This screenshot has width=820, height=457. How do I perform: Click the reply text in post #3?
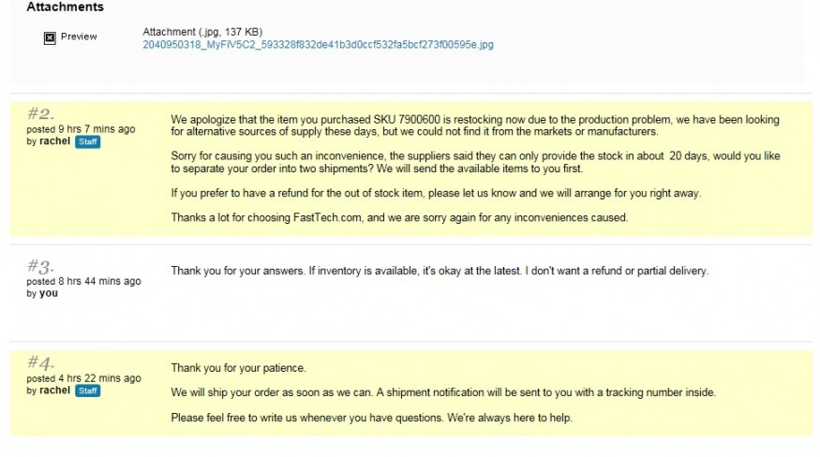pyautogui.click(x=440, y=271)
